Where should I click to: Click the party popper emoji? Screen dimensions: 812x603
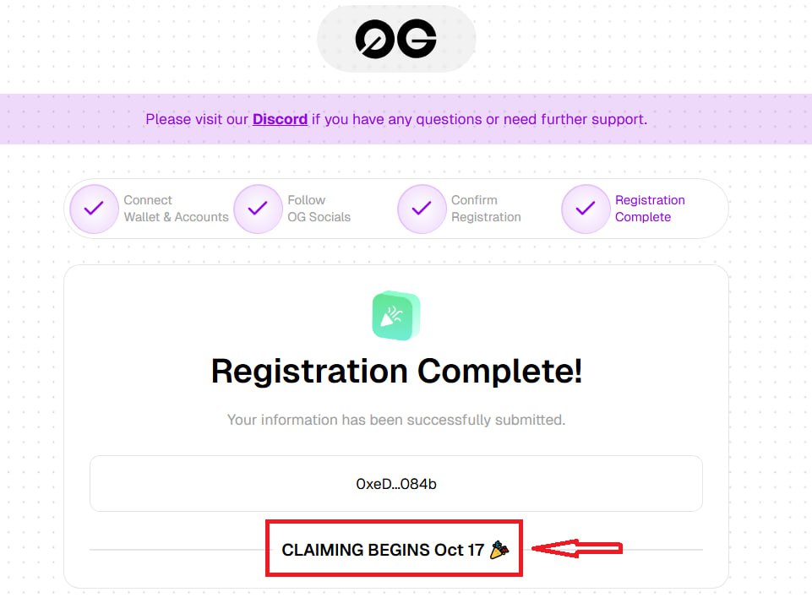tap(499, 550)
